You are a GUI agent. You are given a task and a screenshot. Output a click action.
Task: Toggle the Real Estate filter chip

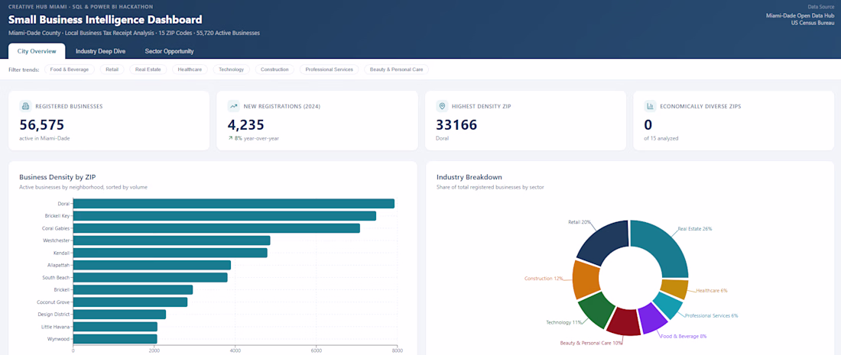click(148, 69)
